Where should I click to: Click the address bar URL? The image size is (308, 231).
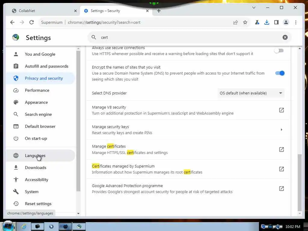(104, 22)
